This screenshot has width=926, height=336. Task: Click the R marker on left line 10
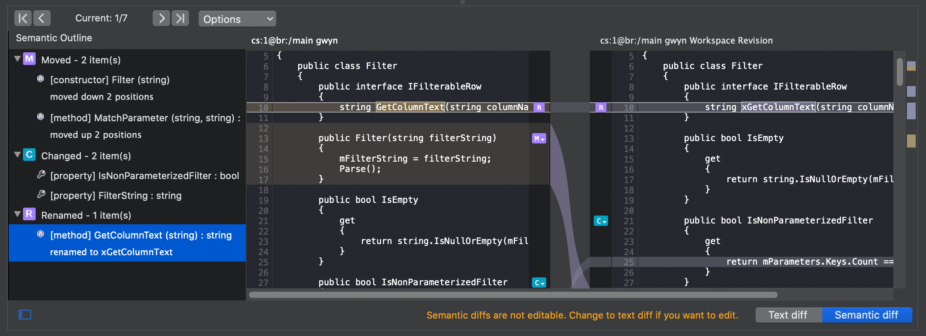click(x=539, y=107)
